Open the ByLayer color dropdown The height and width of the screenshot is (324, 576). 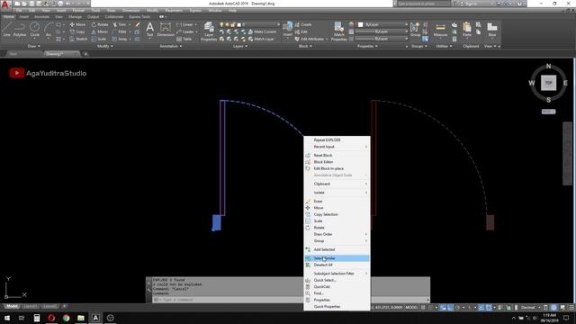pos(382,24)
